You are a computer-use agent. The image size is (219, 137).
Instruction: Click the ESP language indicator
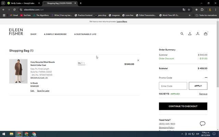(x=197, y=134)
